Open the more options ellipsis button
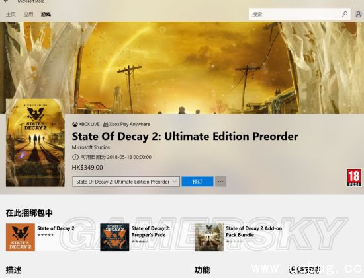The height and width of the screenshot is (278, 364). (x=221, y=182)
